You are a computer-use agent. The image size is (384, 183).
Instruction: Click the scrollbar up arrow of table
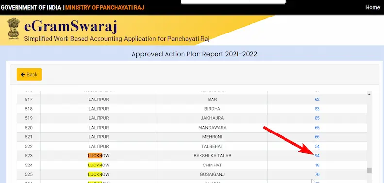coord(369,94)
